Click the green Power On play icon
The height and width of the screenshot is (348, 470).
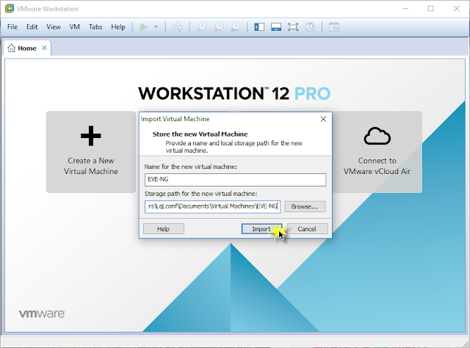click(144, 27)
